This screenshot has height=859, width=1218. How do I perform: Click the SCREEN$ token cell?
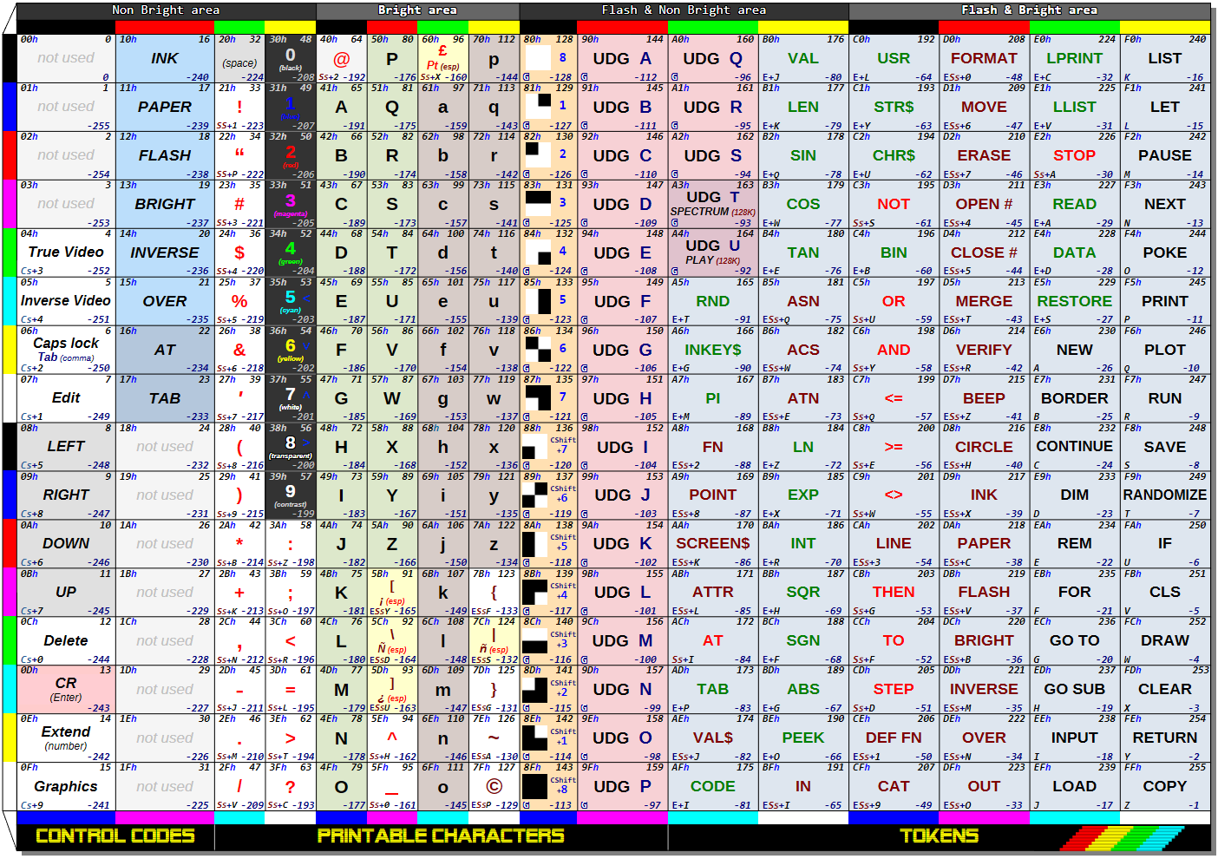[711, 543]
